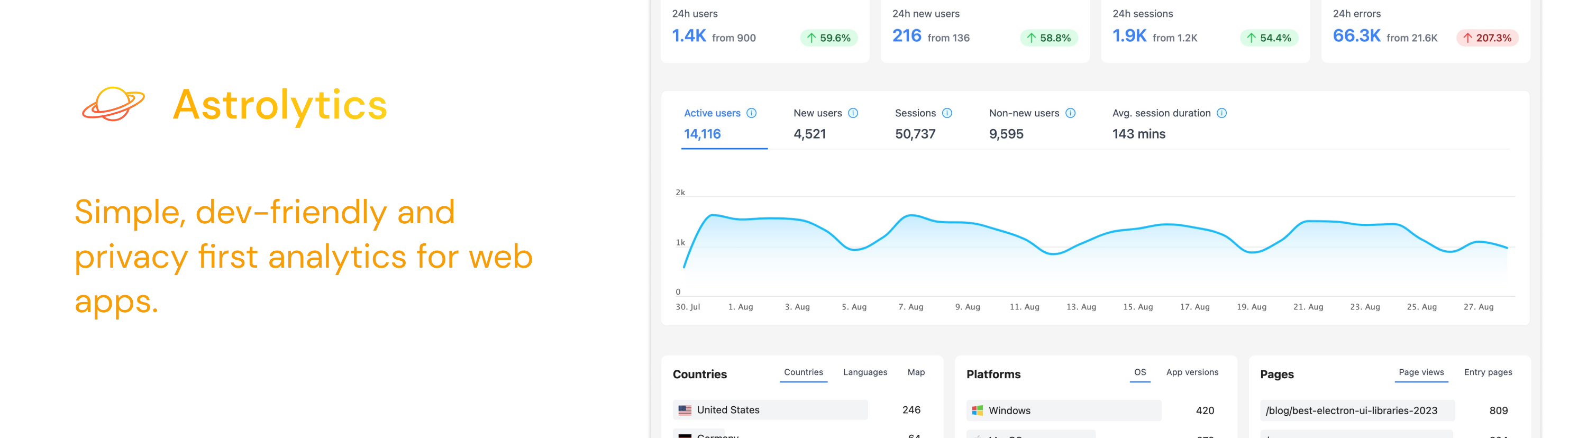This screenshot has width=1587, height=438.
Task: Click the 14,116 active users count
Action: pos(703,134)
